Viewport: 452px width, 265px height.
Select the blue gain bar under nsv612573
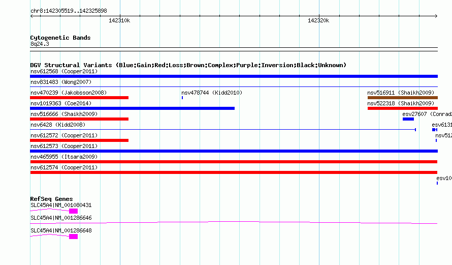click(x=234, y=151)
